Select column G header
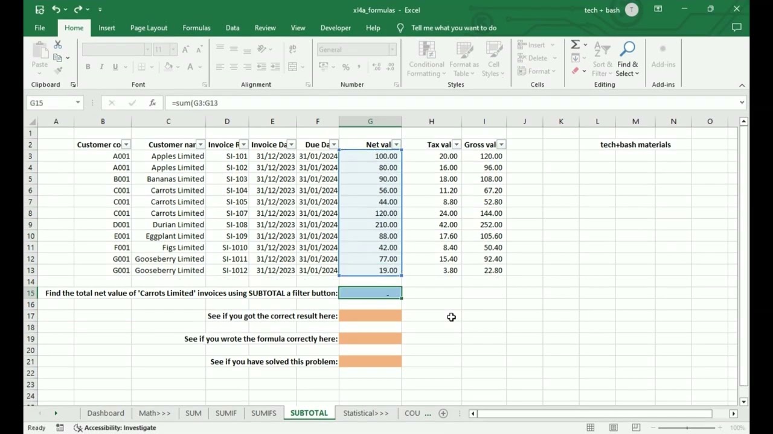The height and width of the screenshot is (434, 773). coord(370,122)
